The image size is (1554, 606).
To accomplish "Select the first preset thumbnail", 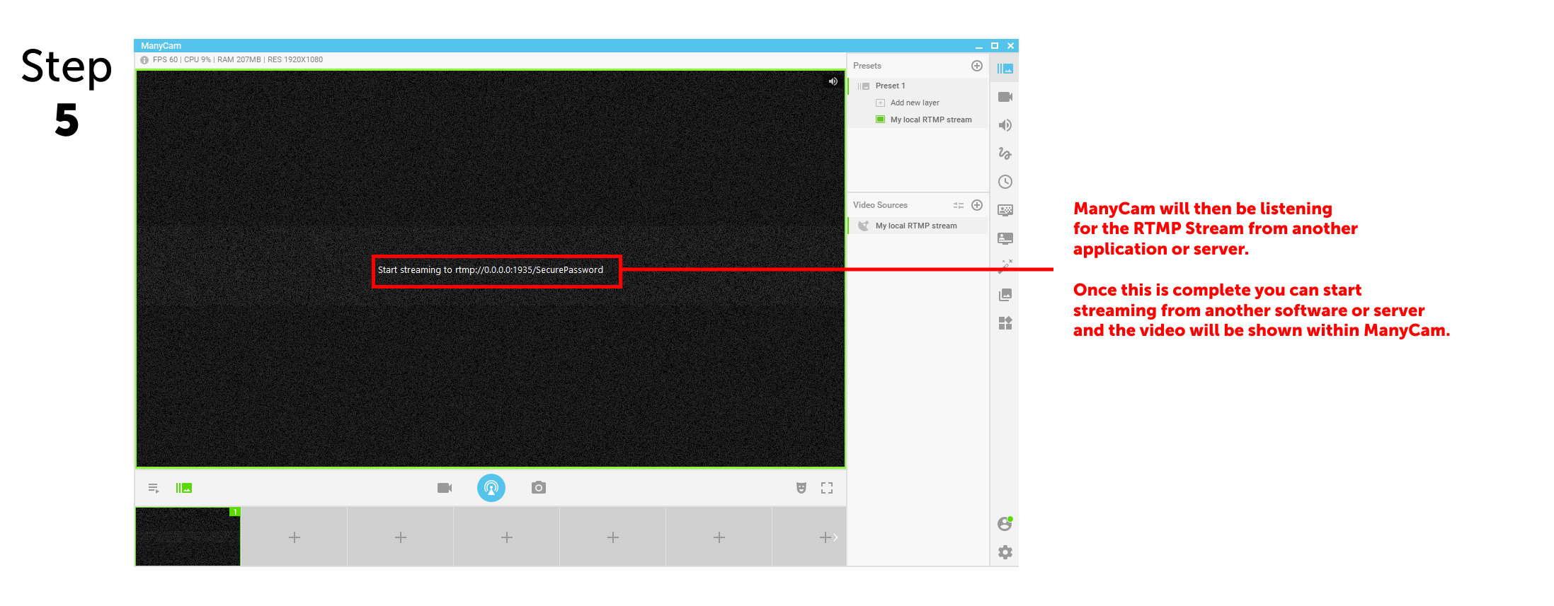I will point(188,537).
